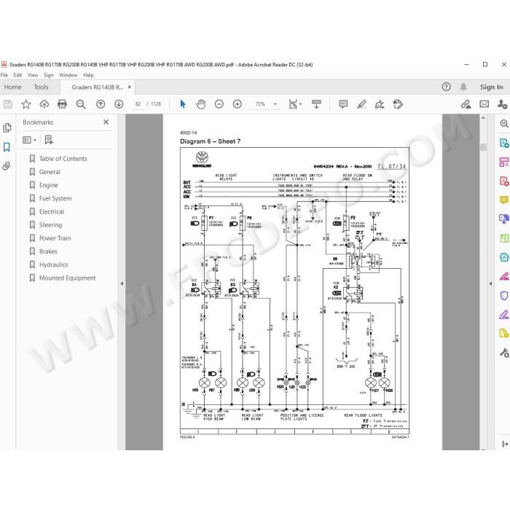Screen dimensions: 510x510
Task: Collapse the left navigation pane arrow
Action: click(x=122, y=283)
